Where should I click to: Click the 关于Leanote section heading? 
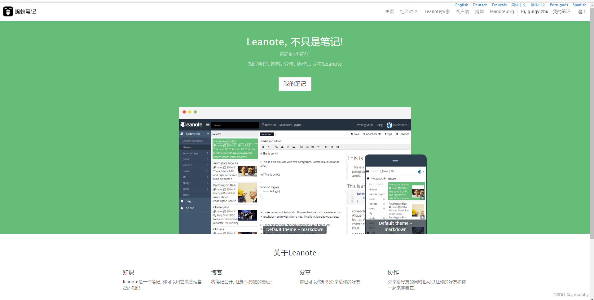(x=295, y=253)
